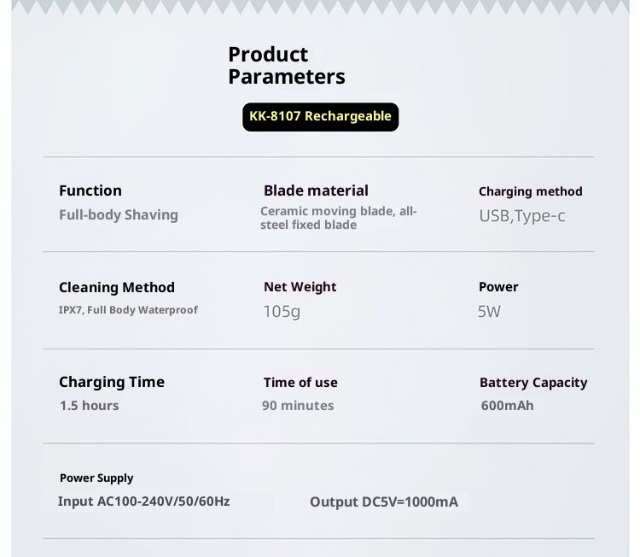Select the 600mAh capacity value
Screen dimensions: 640x557
pos(507,406)
